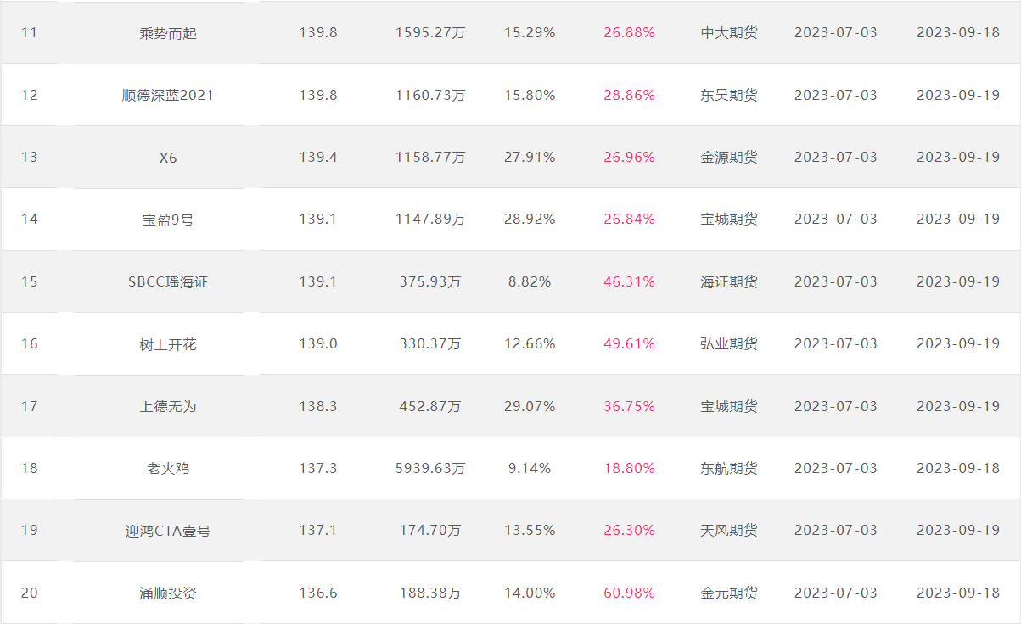
Task: Select the 弘业期货 company cell
Action: (x=729, y=343)
